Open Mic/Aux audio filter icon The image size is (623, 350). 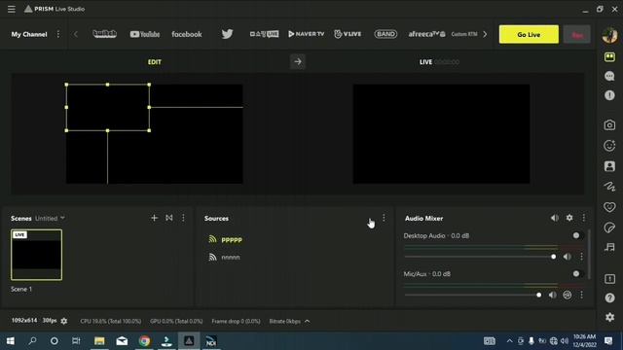[568, 295]
